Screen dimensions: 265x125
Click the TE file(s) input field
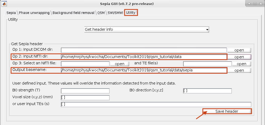coord(207,64)
